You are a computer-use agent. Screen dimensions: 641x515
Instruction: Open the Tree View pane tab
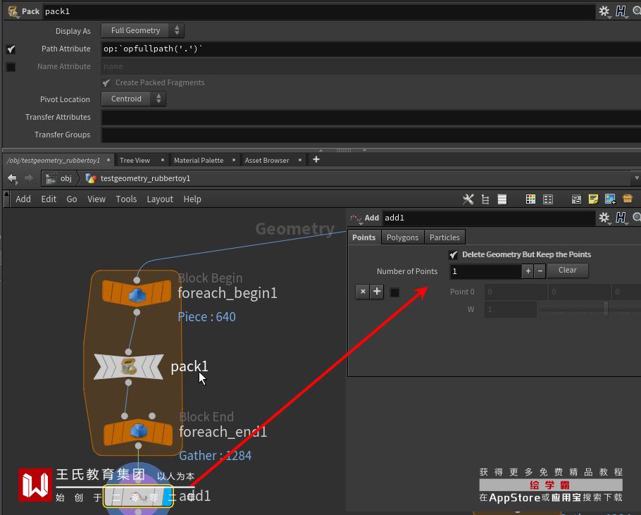click(x=135, y=160)
